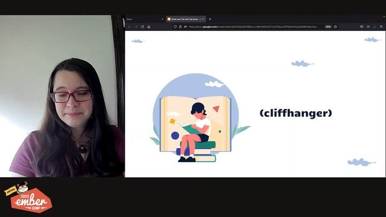
Task: Go to the browser home page
Action: (x=149, y=27)
